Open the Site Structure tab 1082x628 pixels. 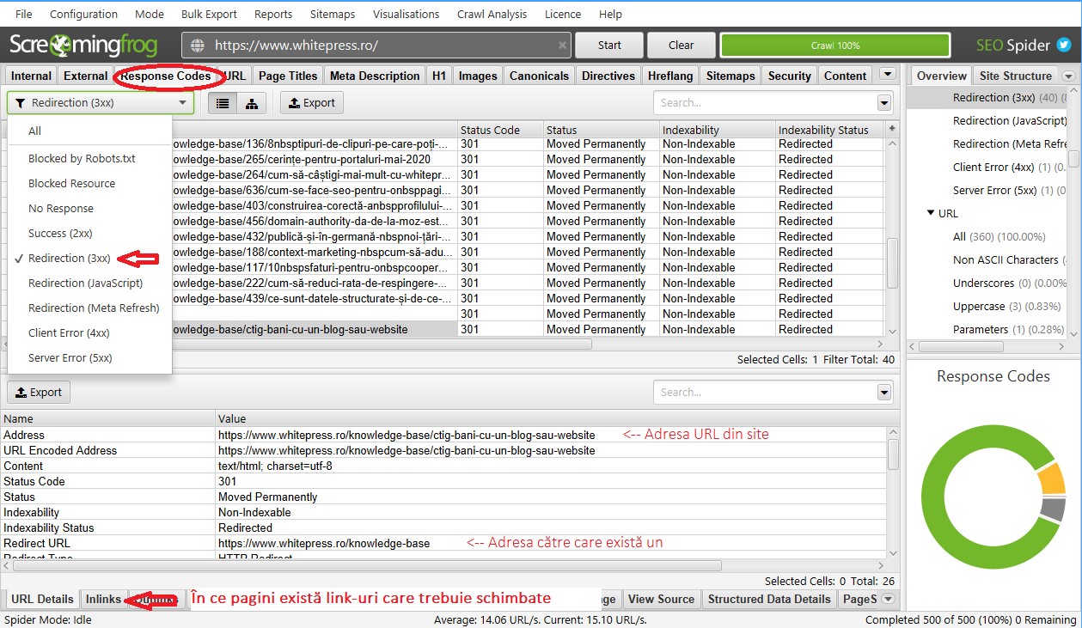tap(1015, 76)
